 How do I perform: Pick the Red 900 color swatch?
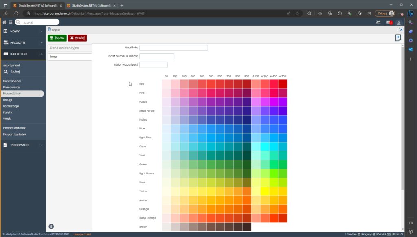(x=247, y=84)
